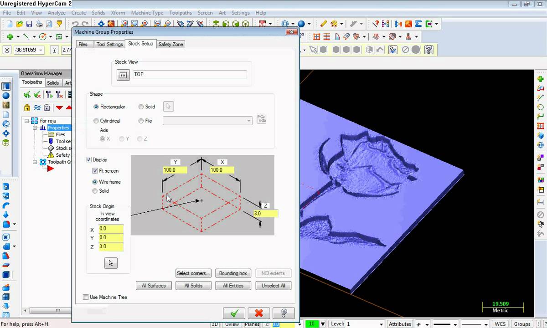547x328 pixels.
Task: Open the File shape dropdown list
Action: pyautogui.click(x=249, y=121)
